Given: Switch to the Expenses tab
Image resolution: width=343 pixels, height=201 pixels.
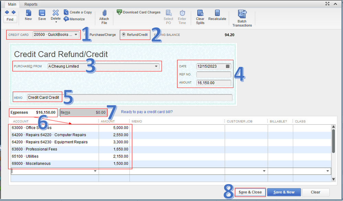Looking at the screenshot, I should point(33,113).
